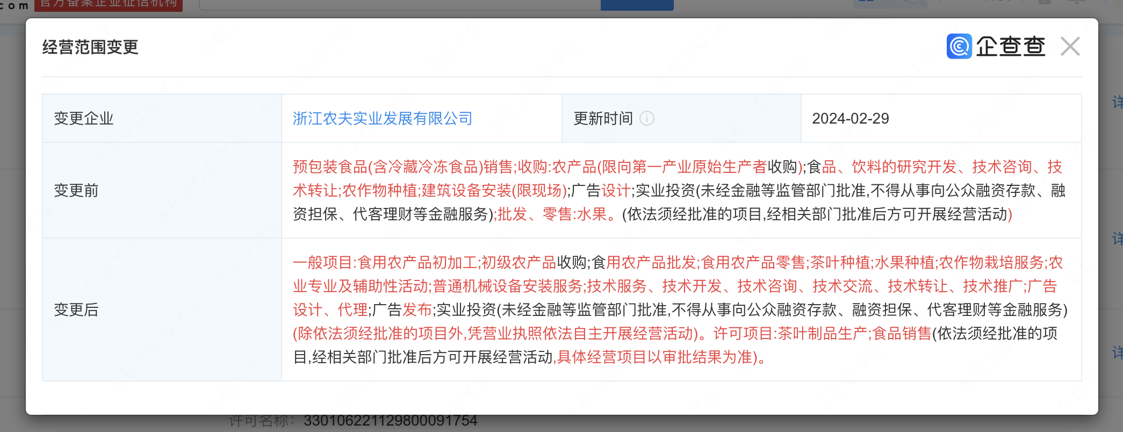Select the 变更企业 header cell
This screenshot has width=1123, height=432.
pyautogui.click(x=84, y=118)
